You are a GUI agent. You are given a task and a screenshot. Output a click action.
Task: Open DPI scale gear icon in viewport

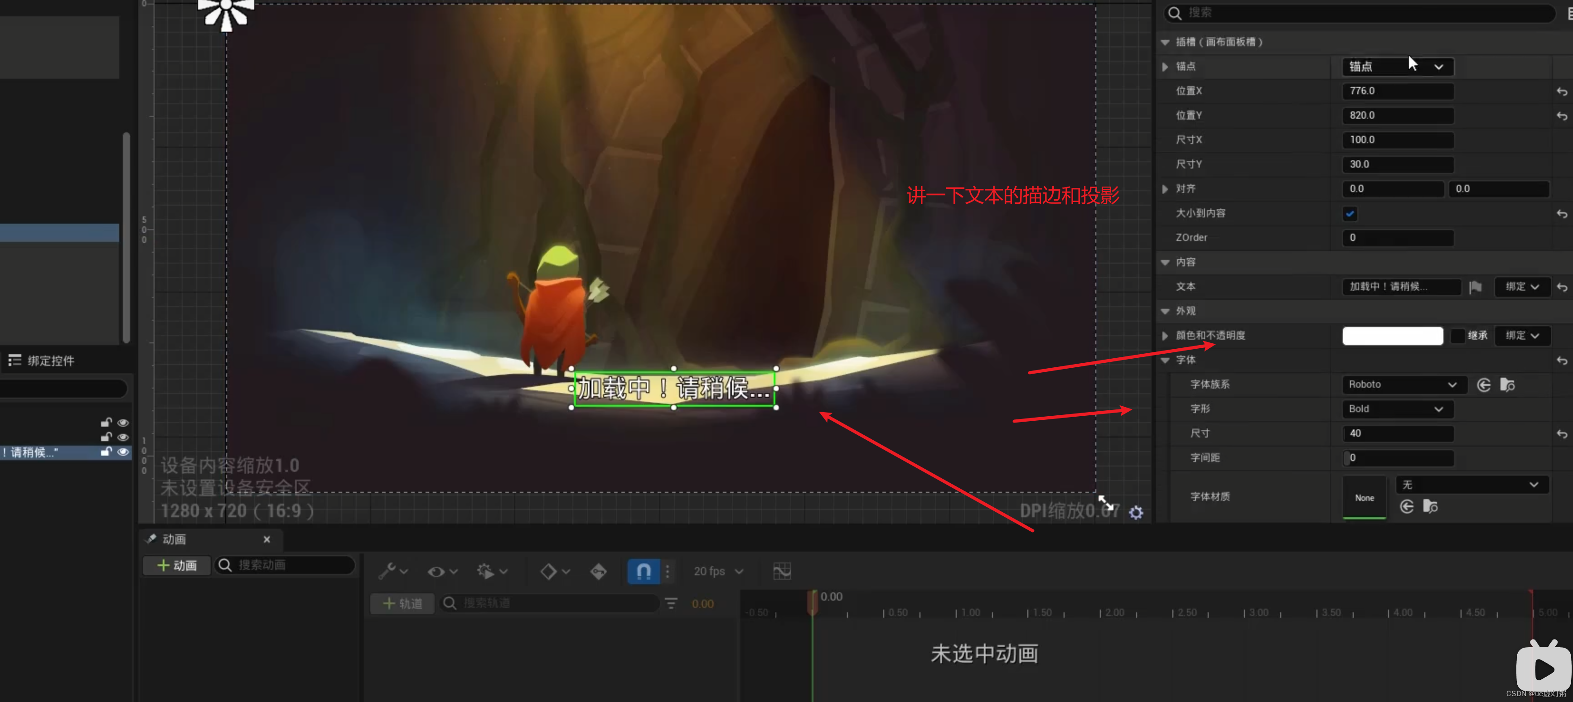click(x=1137, y=513)
